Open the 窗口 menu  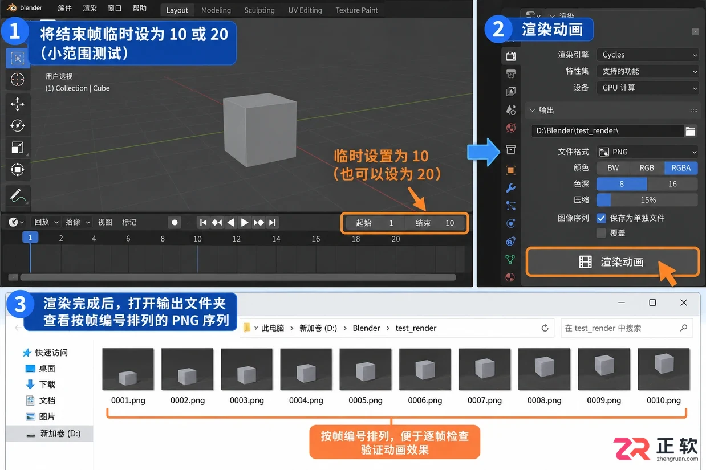click(115, 9)
